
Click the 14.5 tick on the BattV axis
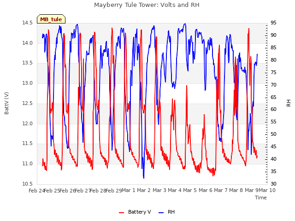click(27, 23)
